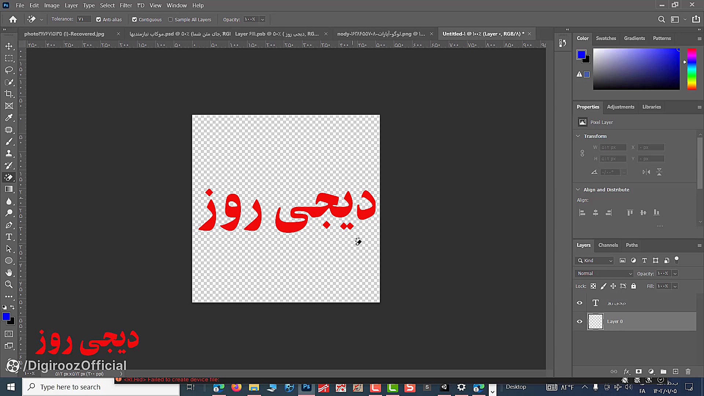Open the Image menu
The height and width of the screenshot is (396, 704).
[x=52, y=5]
